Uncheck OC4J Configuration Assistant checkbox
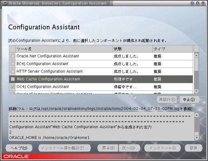The height and width of the screenshot is (161, 208). [13, 87]
